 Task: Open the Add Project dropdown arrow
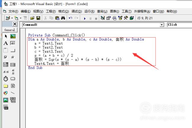click(x=12, y=18)
